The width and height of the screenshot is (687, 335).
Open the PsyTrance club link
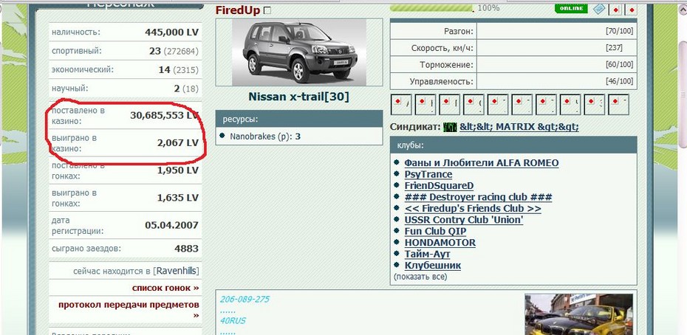point(428,174)
